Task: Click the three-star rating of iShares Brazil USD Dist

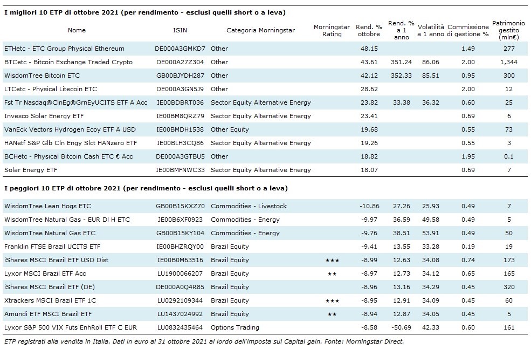Action: (x=332, y=261)
